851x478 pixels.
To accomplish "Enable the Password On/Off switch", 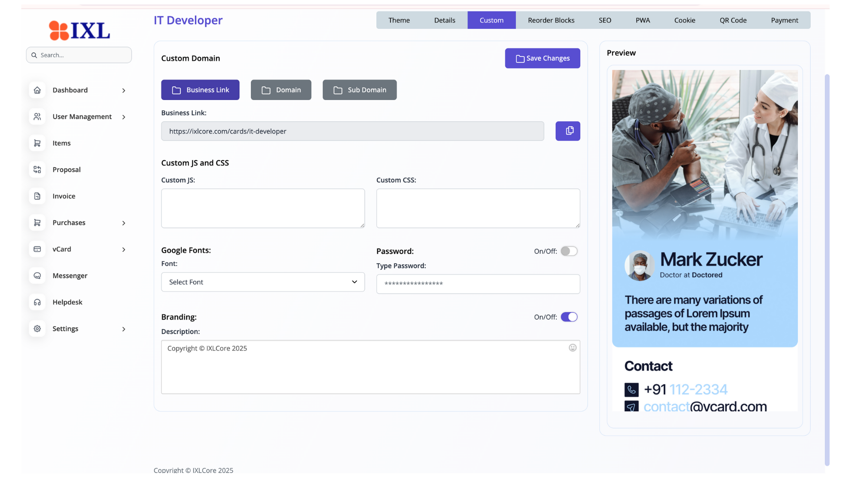I will pos(569,251).
